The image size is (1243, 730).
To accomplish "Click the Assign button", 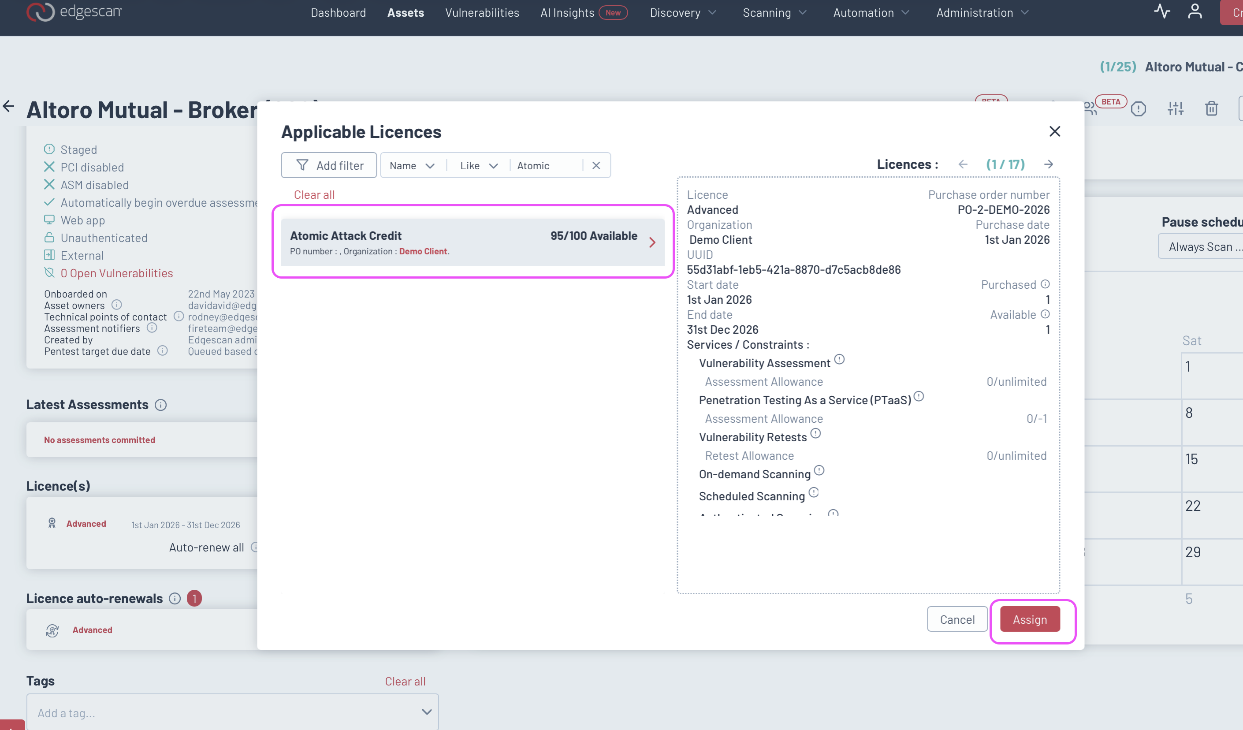I will coord(1030,619).
